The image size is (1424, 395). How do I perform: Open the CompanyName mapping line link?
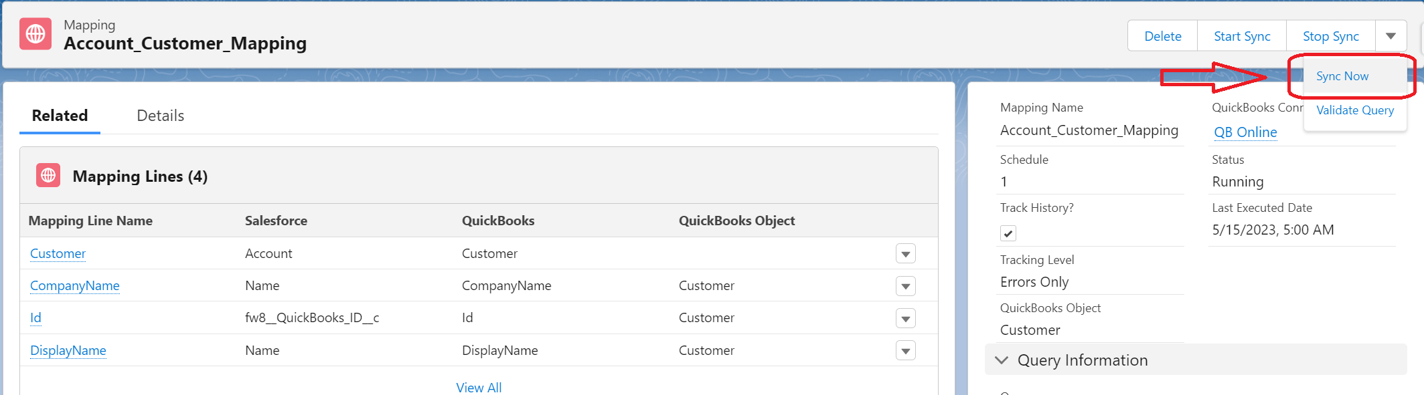click(x=75, y=286)
